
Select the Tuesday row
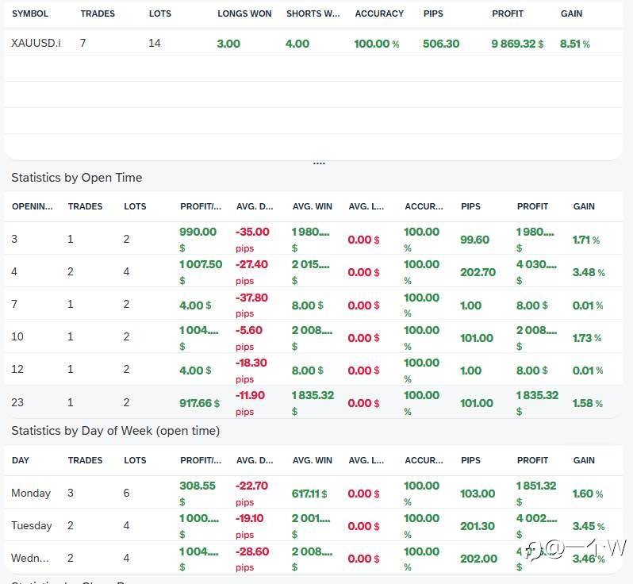(x=313, y=526)
